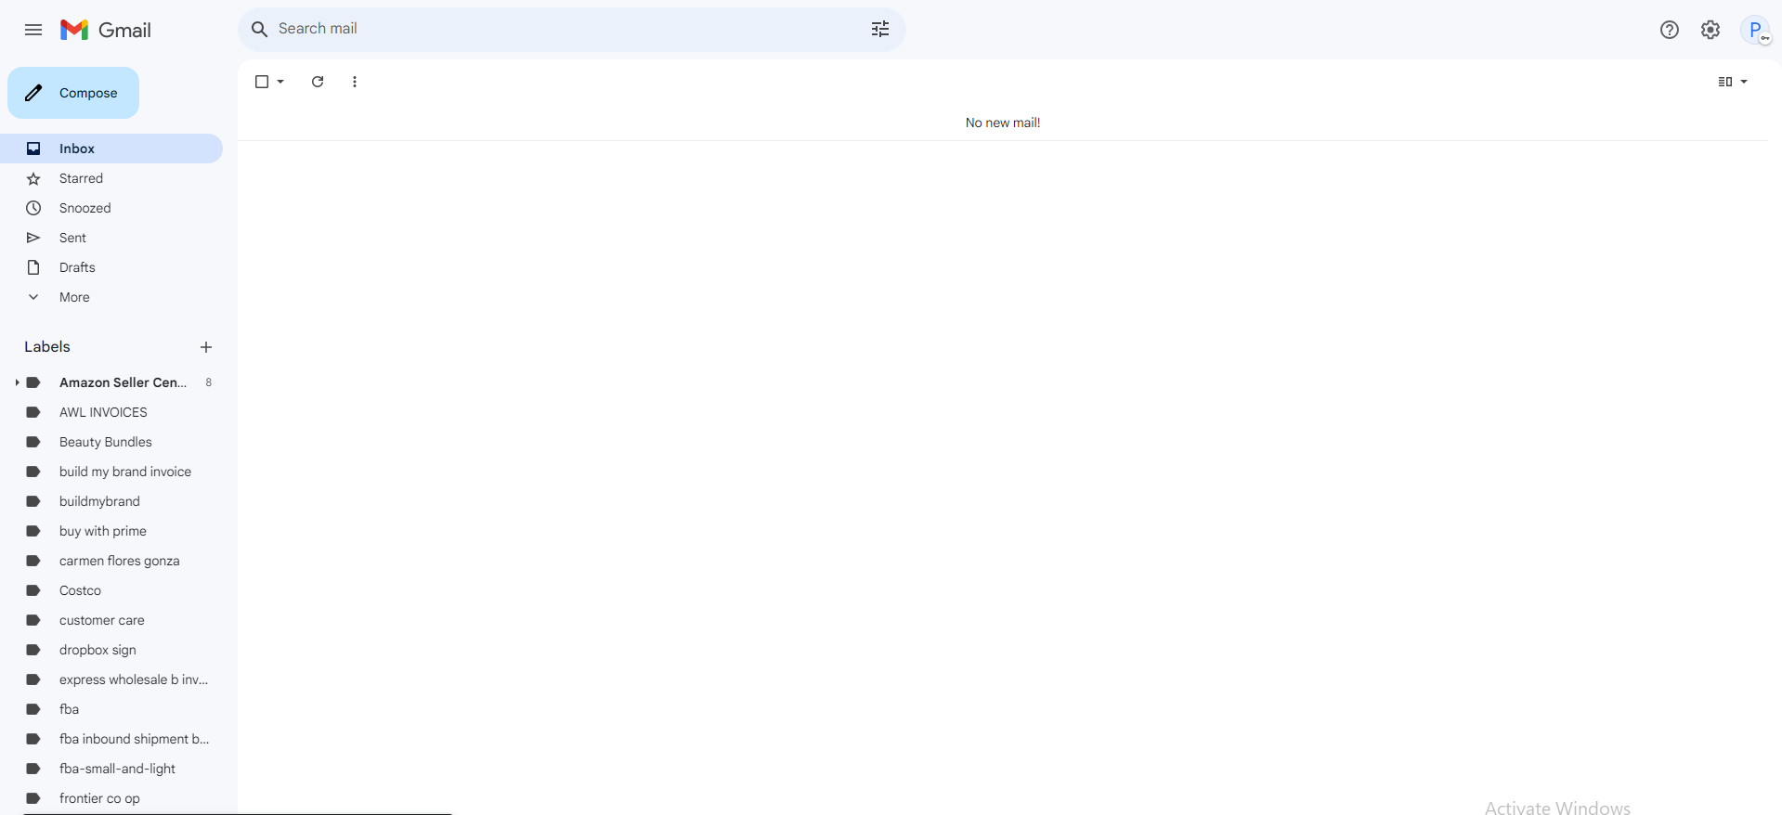Open the buy with prime label
The image size is (1782, 815).
click(111, 531)
